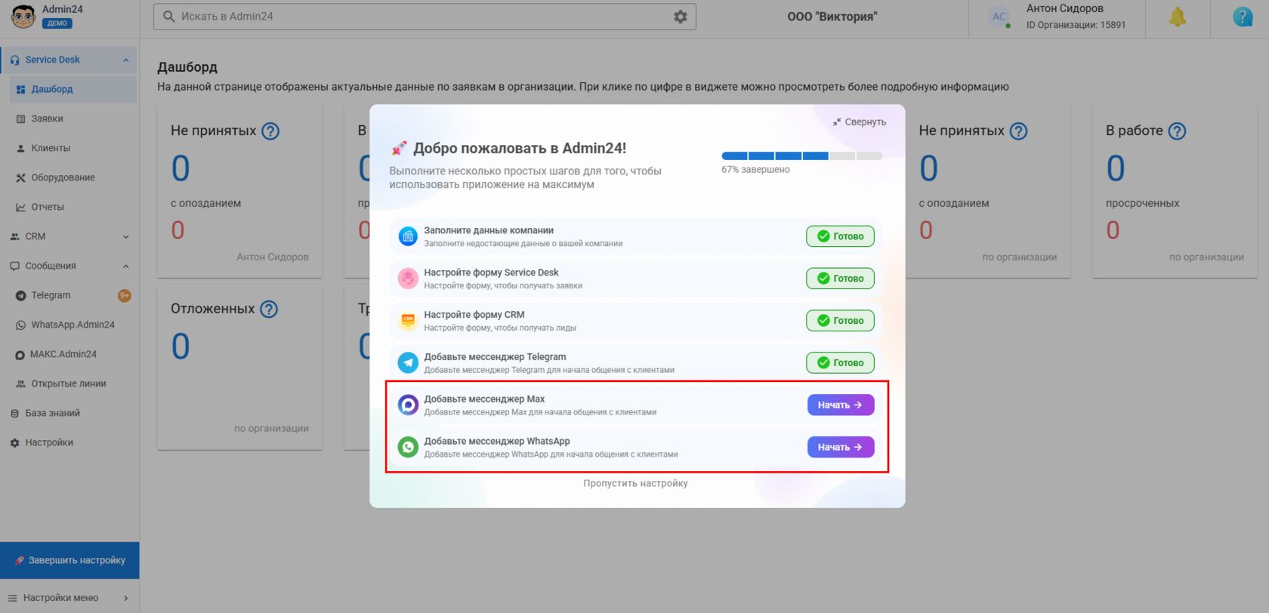Click the ООО "Виктория" organization name
The image size is (1269, 613).
pos(832,17)
